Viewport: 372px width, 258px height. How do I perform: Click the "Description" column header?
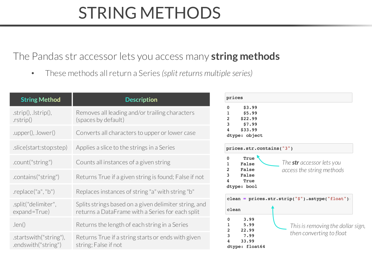[x=141, y=100]
